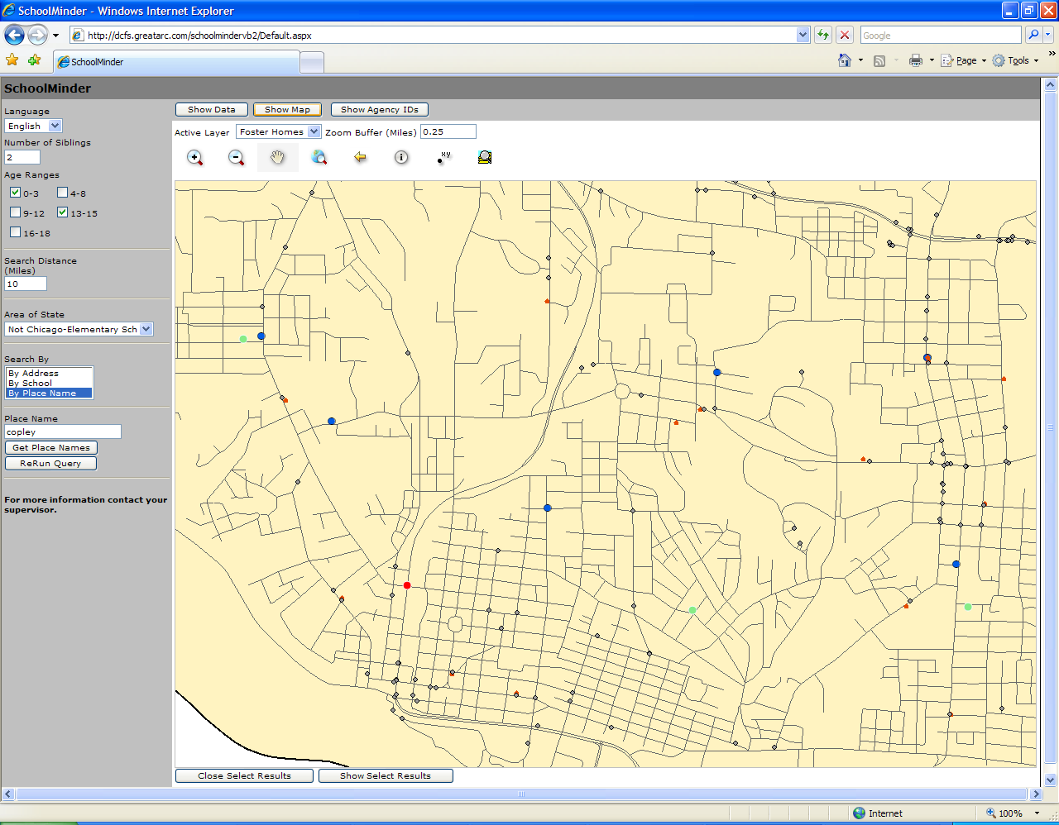
Task: Uncheck the 0-3 age range checkbox
Action: 15,193
